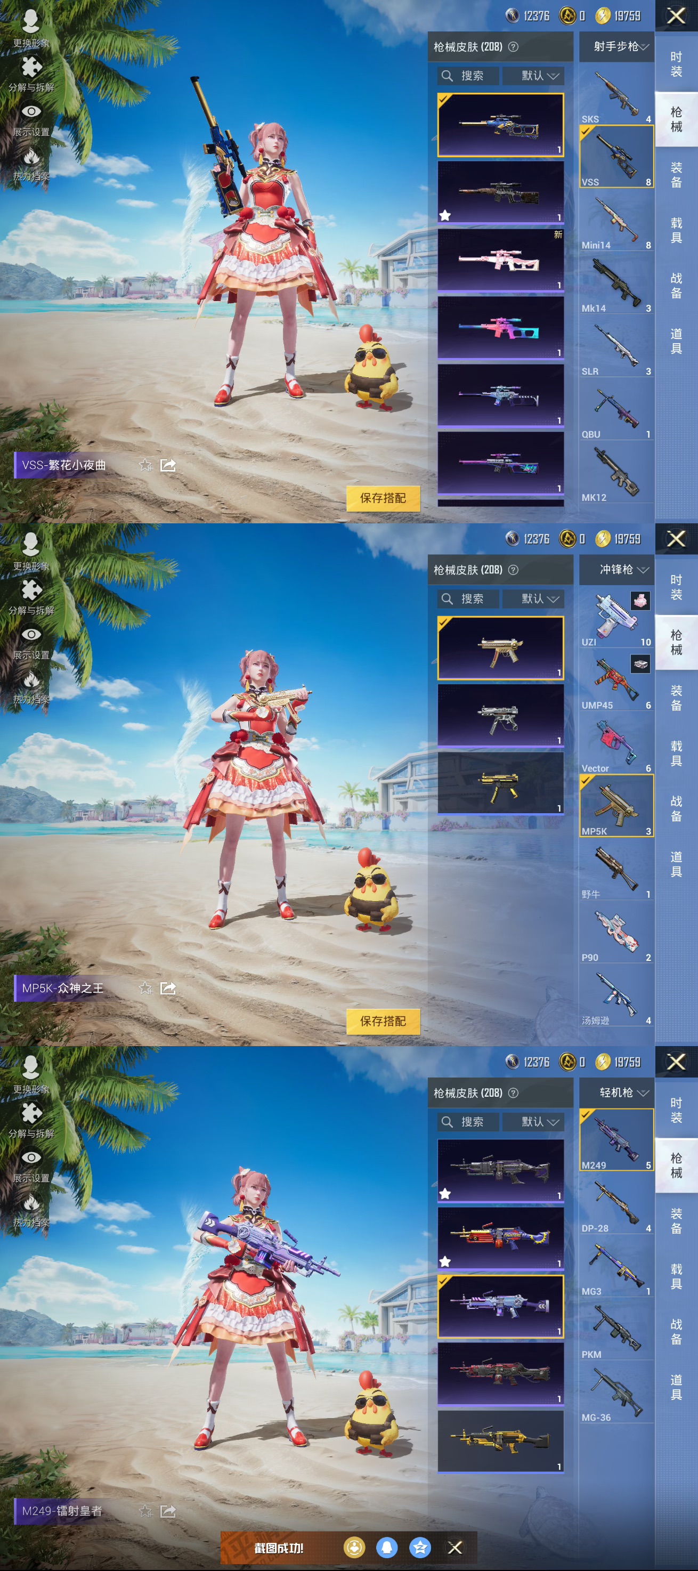Select the pink-cyan VSS skin thumbnail
The image size is (698, 1571).
[x=500, y=328]
